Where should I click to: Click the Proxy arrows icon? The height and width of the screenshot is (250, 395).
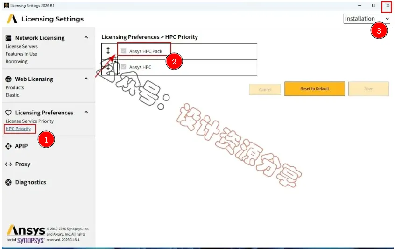coord(8,164)
